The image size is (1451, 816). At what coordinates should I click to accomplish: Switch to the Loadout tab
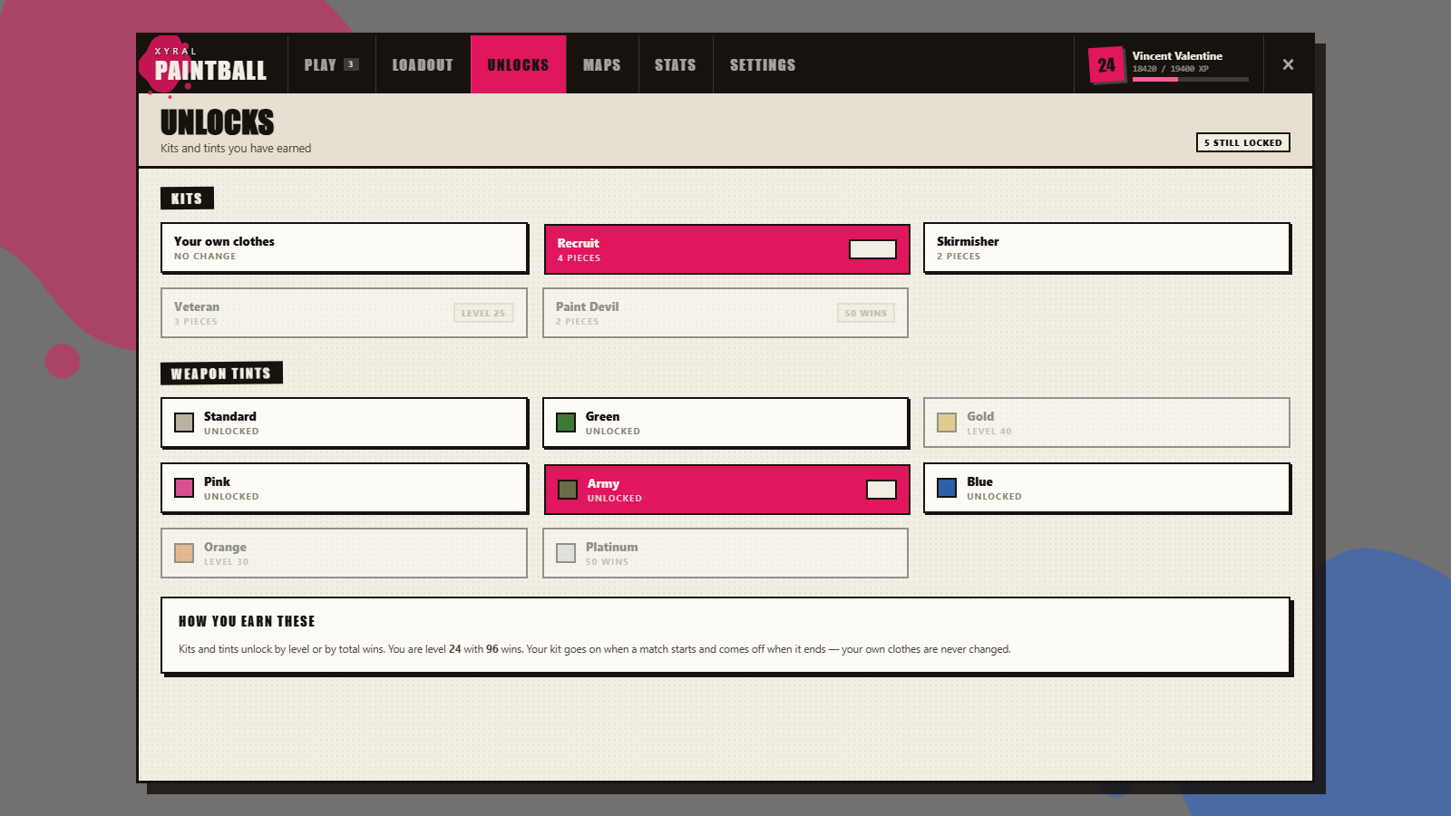tap(423, 64)
